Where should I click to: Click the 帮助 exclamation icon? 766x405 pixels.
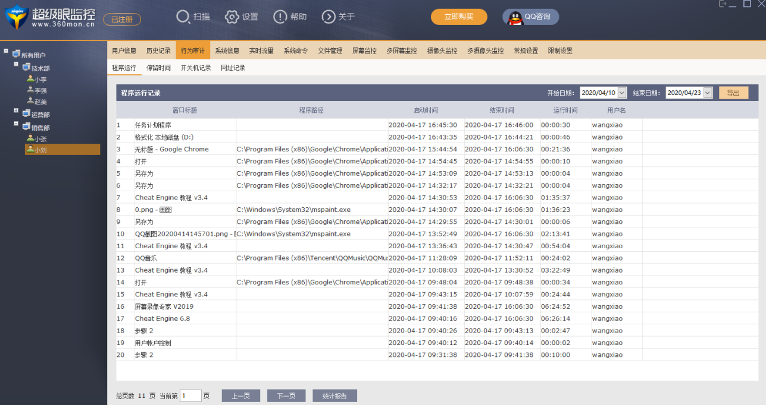tap(280, 17)
